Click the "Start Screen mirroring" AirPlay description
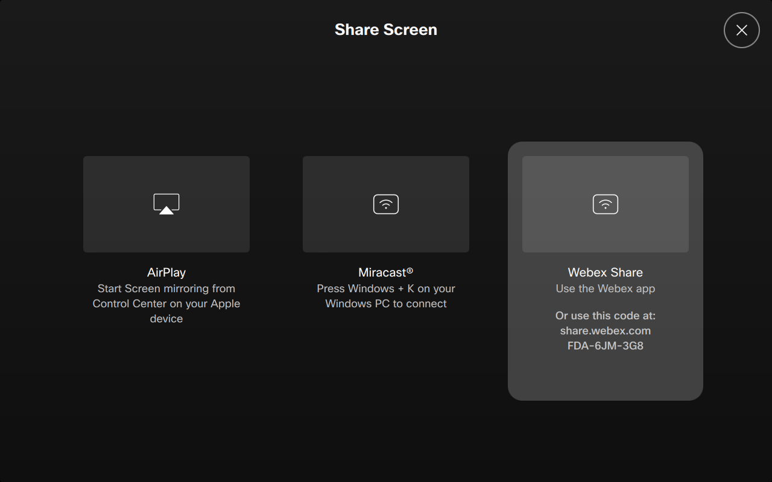 pos(166,304)
